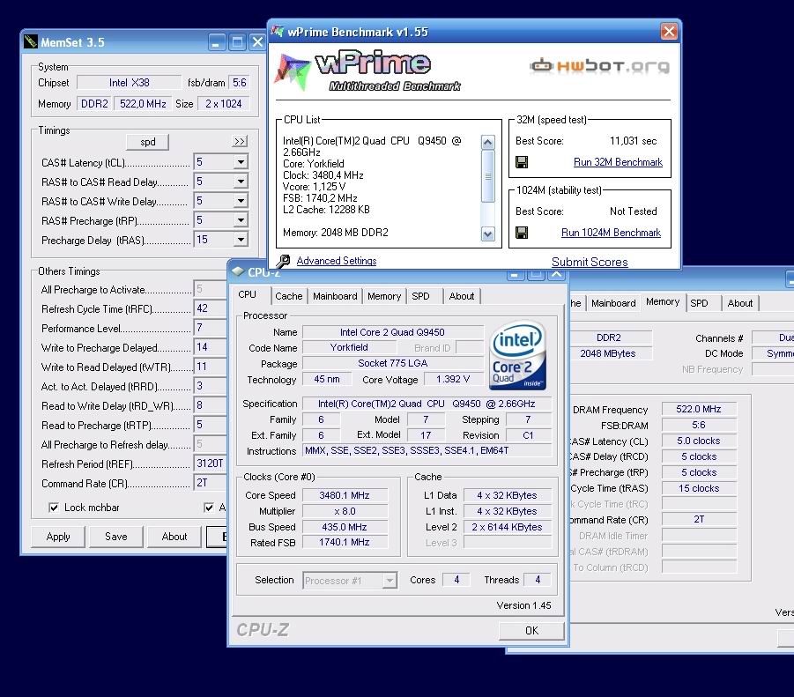Open the Precharge Delay (tRAS) dropdown

(241, 239)
